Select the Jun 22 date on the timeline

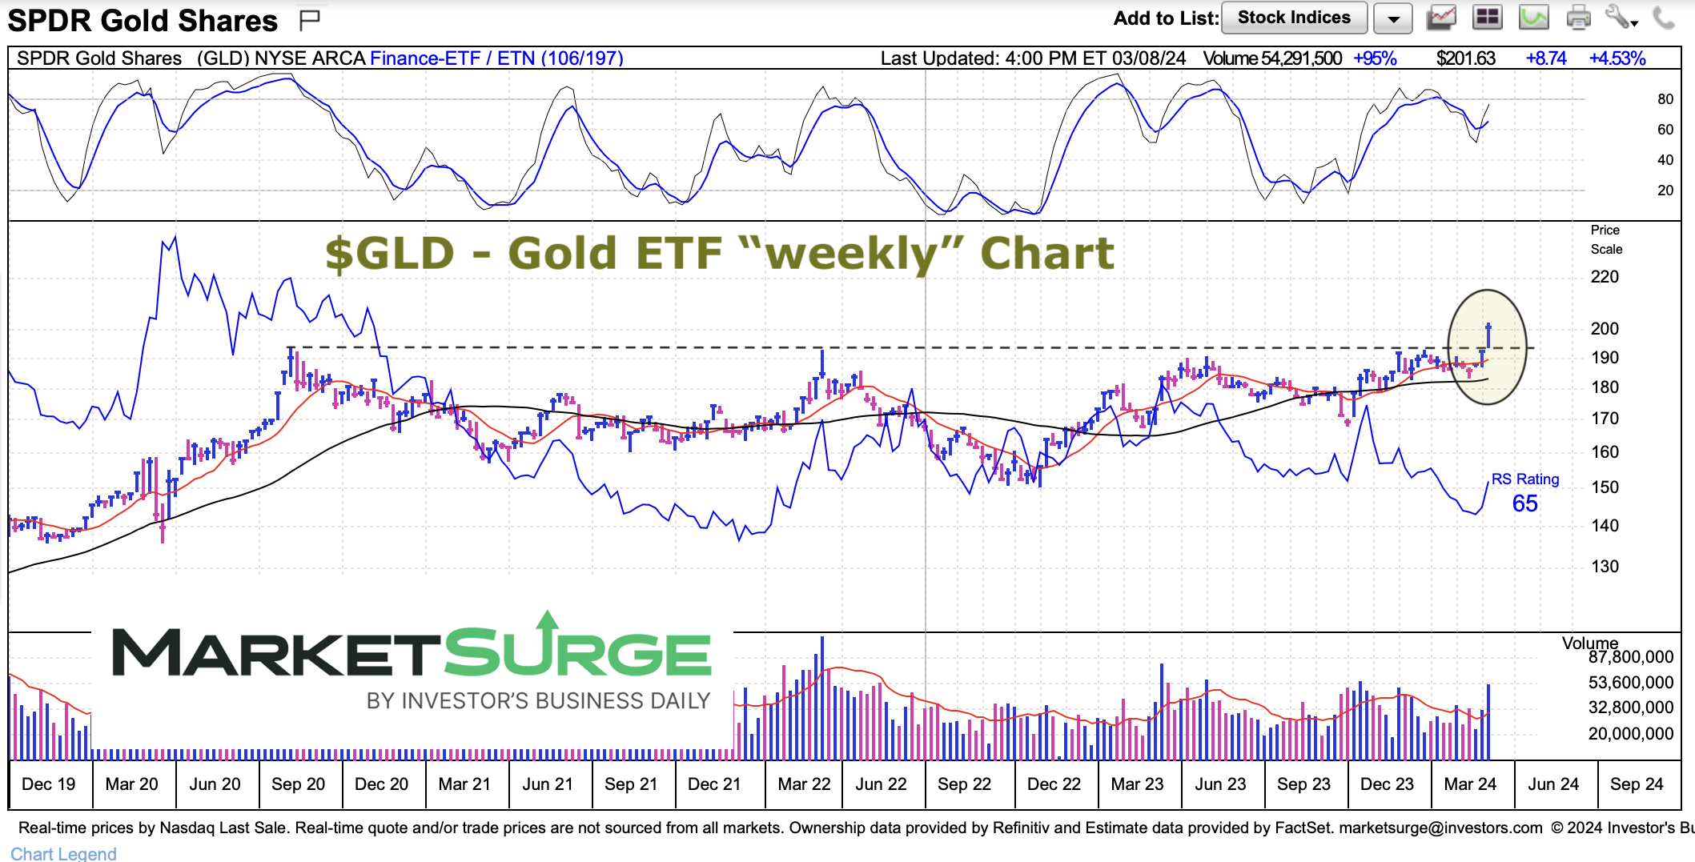882,784
